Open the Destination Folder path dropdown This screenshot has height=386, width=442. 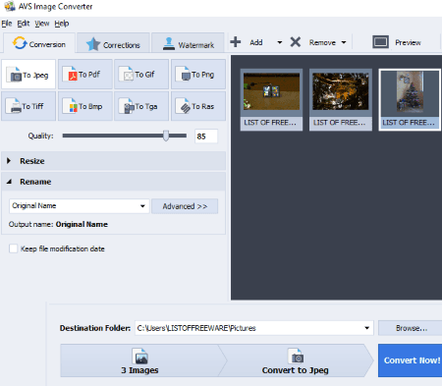[x=366, y=328]
